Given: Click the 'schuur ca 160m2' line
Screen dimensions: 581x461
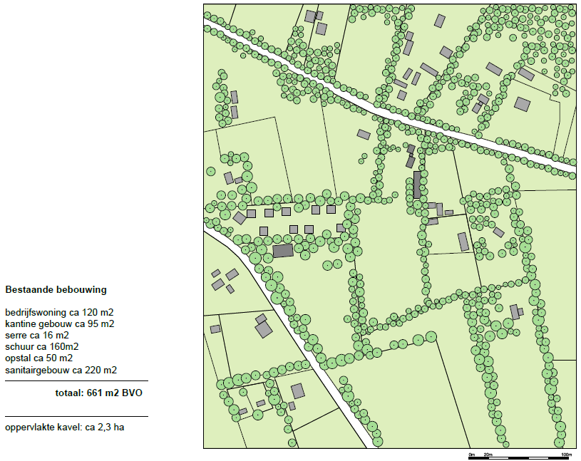Looking at the screenshot, I should tap(41, 347).
